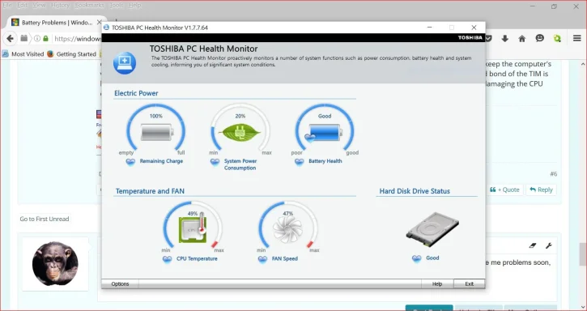Image resolution: width=587 pixels, height=311 pixels.
Task: Open the Most Visited bookmarks folder
Action: (x=23, y=54)
